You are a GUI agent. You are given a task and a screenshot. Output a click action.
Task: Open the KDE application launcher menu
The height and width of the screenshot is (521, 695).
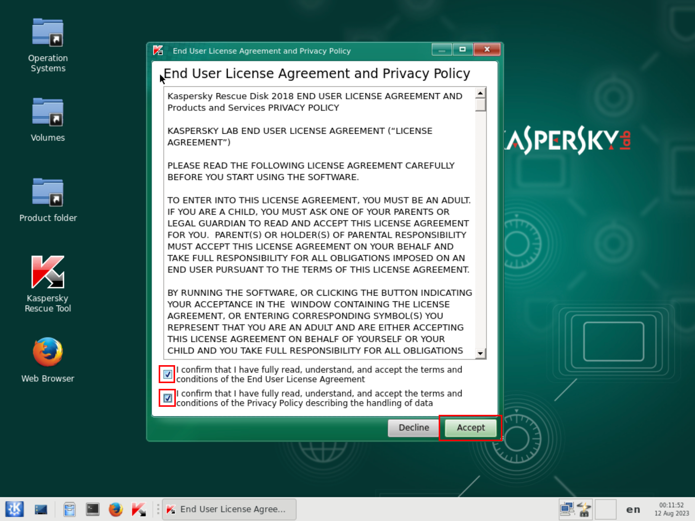tap(14, 509)
